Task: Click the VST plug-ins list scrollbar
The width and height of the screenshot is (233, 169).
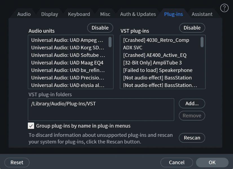Action: click(x=202, y=42)
